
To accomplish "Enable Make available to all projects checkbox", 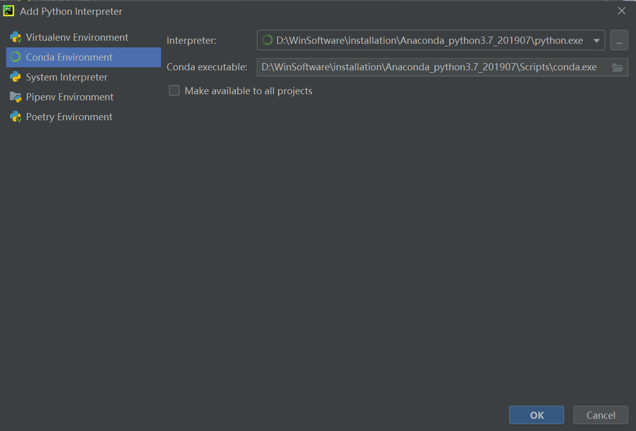I will 174,91.
